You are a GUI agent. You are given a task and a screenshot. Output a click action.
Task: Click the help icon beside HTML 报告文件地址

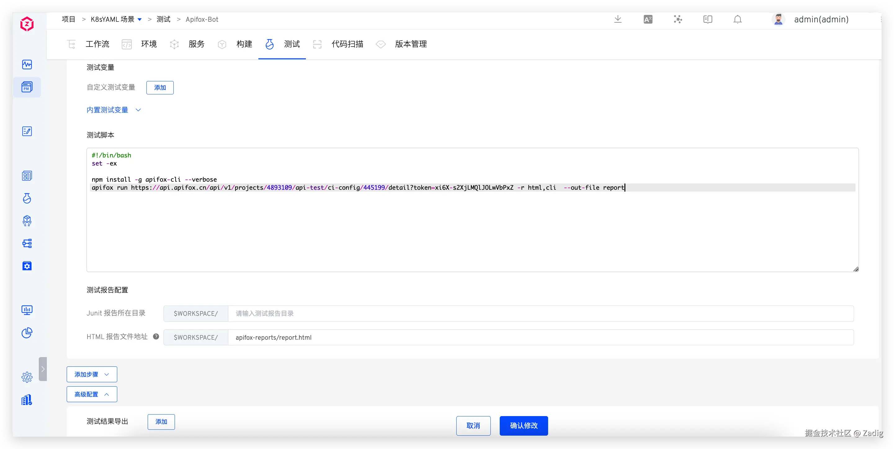pyautogui.click(x=156, y=336)
